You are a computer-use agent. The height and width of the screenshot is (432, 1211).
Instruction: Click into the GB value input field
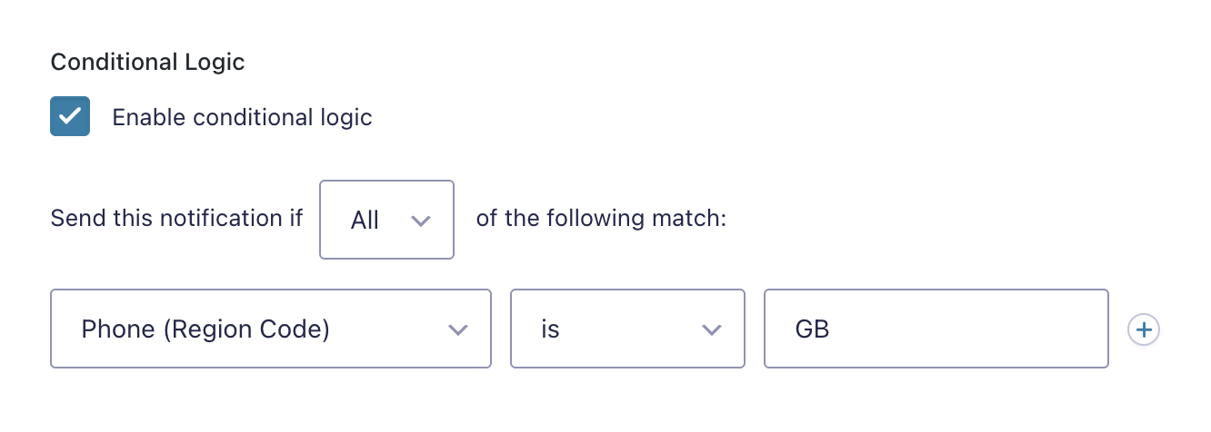point(936,329)
